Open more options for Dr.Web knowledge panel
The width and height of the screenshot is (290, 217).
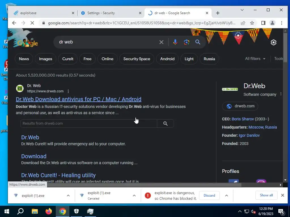pyautogui.click(x=281, y=94)
